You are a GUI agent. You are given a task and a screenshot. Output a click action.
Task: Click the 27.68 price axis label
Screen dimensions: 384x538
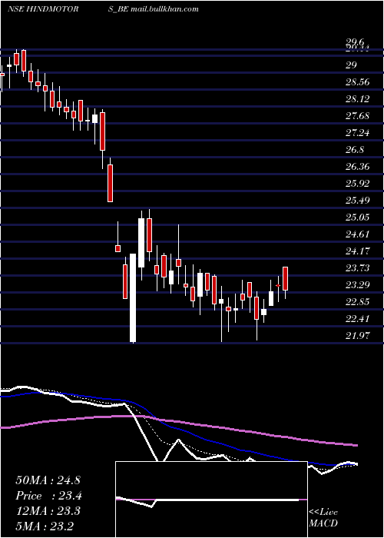(x=358, y=116)
